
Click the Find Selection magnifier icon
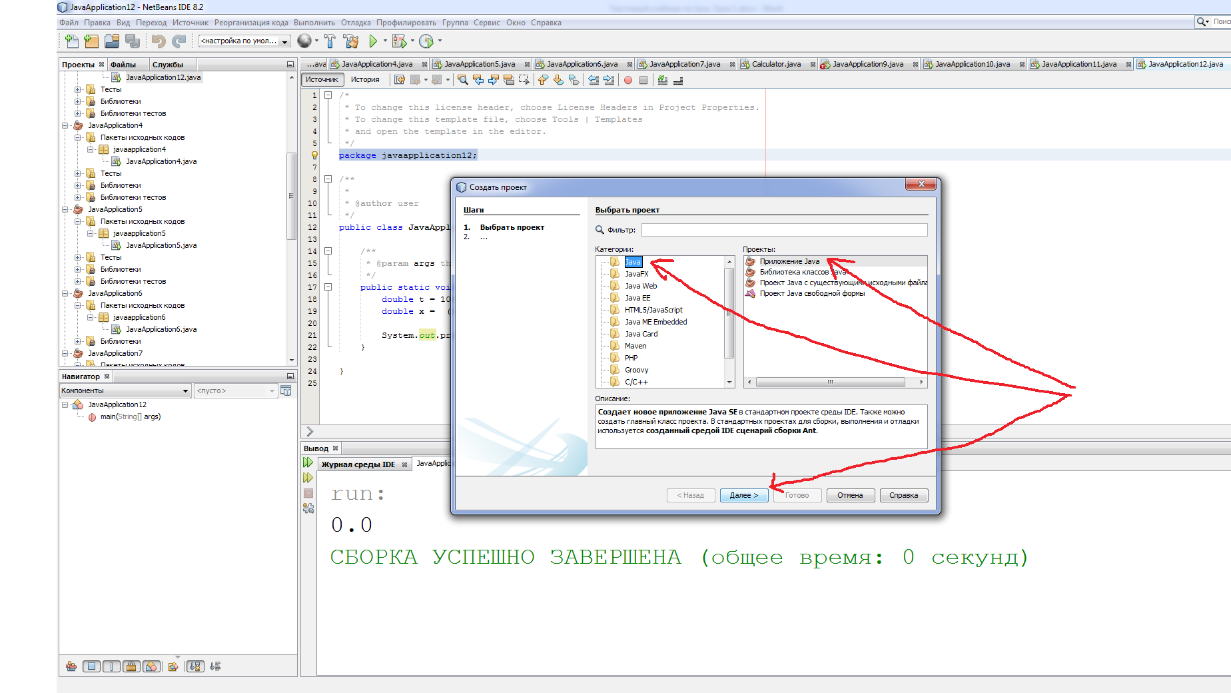coord(463,80)
